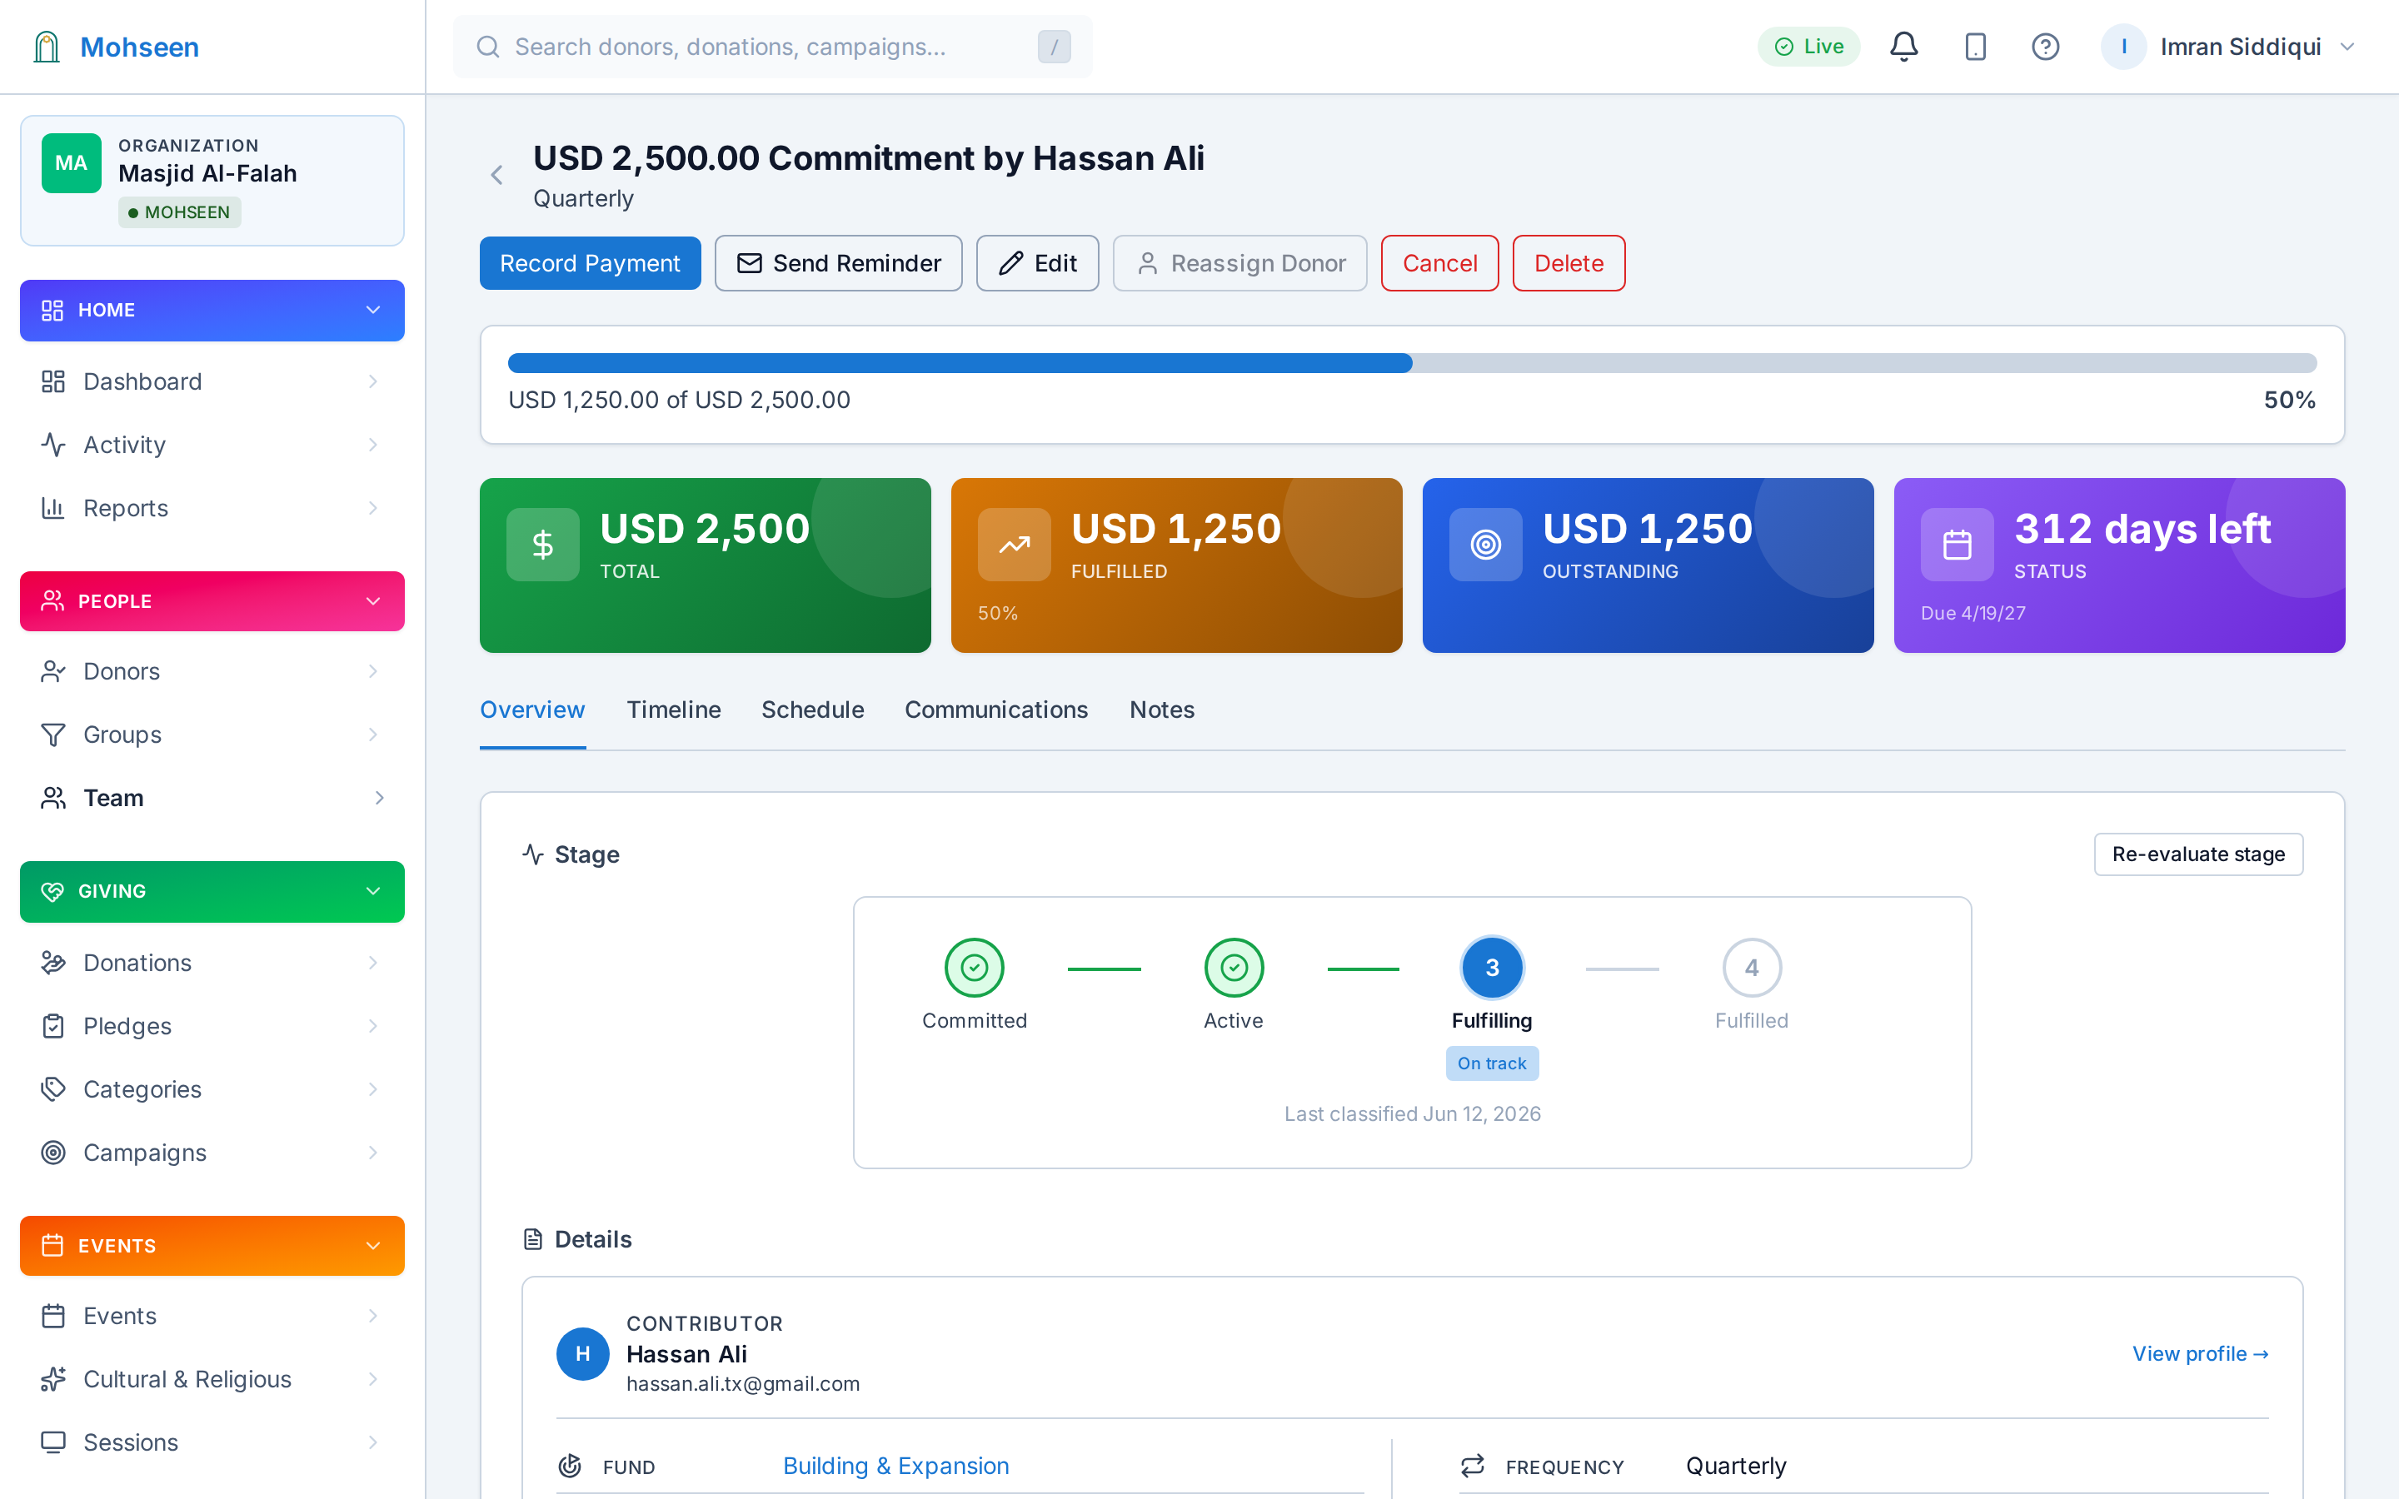Click the Mohseen mosque logo icon
The image size is (2399, 1499).
point(47,47)
